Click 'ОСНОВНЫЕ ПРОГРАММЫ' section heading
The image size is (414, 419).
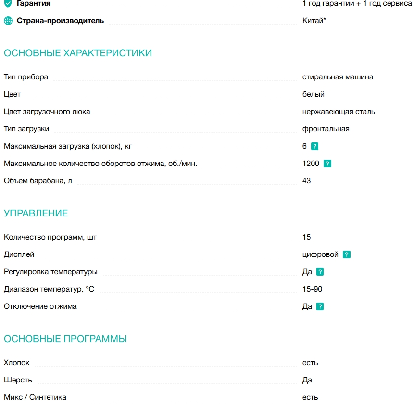(65, 339)
